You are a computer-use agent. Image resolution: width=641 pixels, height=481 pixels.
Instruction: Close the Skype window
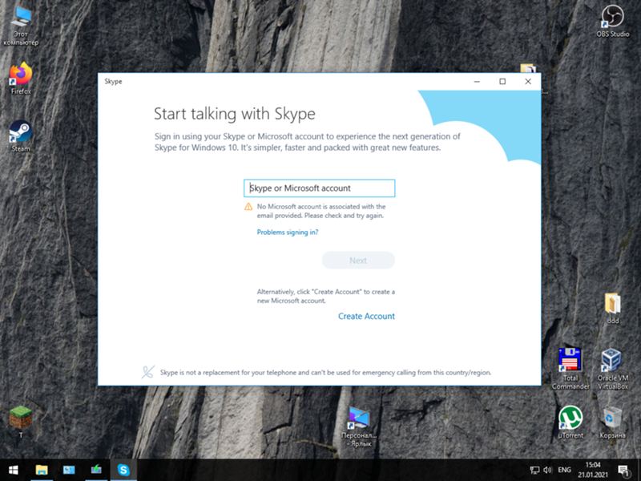click(528, 82)
